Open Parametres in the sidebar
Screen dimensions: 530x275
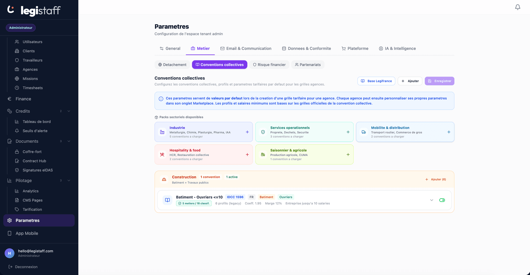point(39,220)
